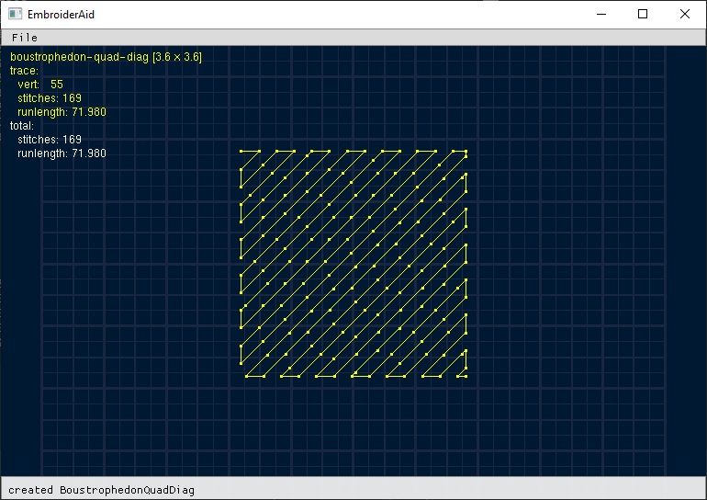Close the EmbroiderAid window

(x=684, y=14)
